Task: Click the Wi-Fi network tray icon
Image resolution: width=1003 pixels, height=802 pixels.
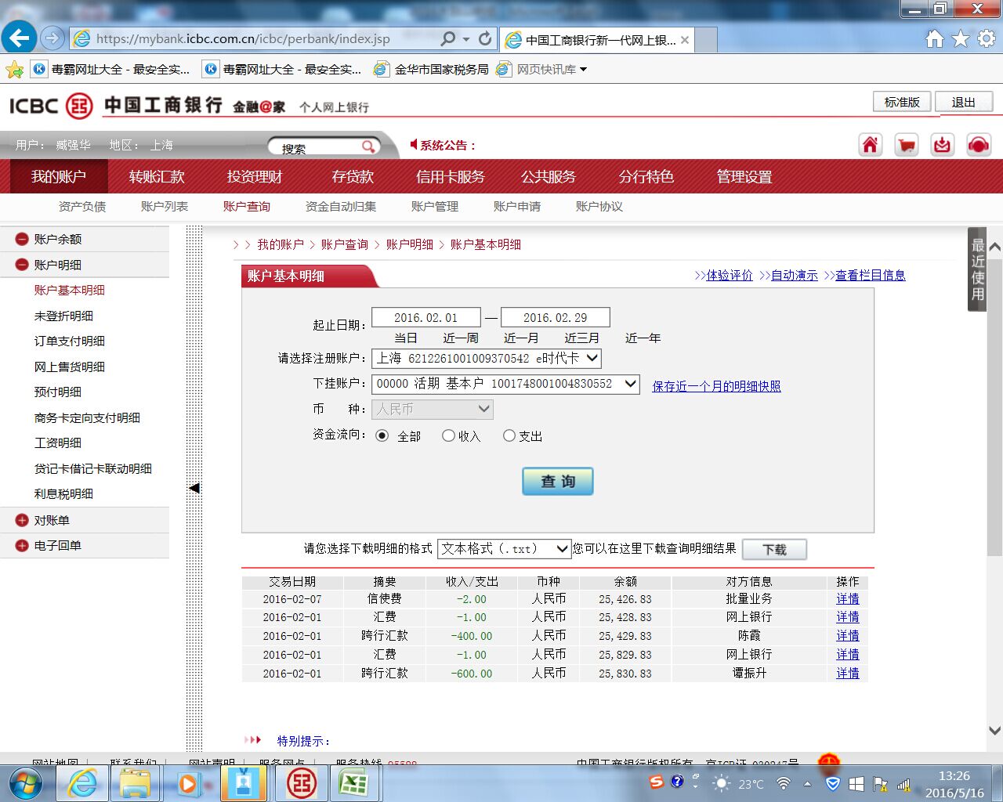Action: 783,783
